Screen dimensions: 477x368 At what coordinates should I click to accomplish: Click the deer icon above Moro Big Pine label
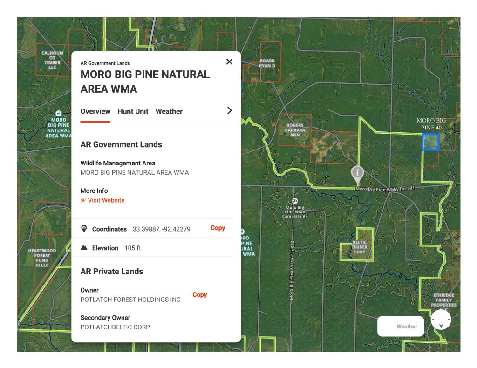click(x=58, y=113)
